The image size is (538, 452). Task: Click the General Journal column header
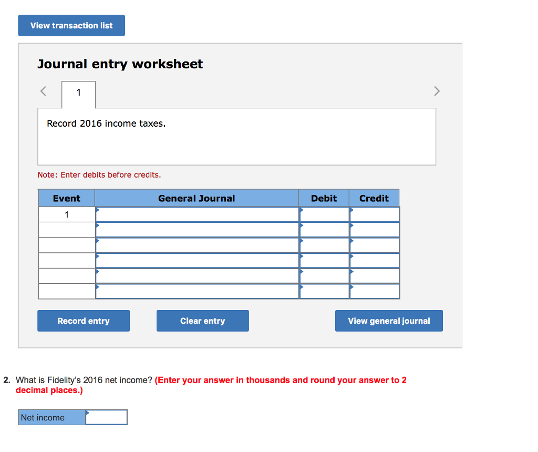click(x=196, y=198)
